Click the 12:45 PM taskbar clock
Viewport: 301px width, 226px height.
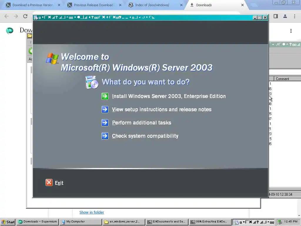click(x=291, y=222)
